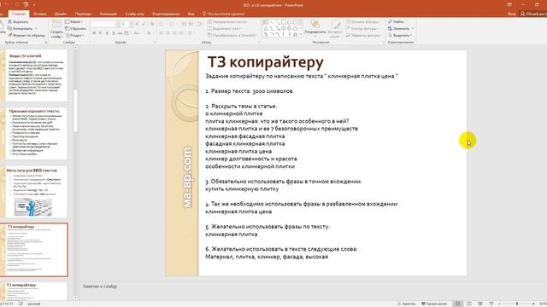The image size is (547, 307).
Task: Click the zoom slider in status bar
Action: click(x=516, y=304)
